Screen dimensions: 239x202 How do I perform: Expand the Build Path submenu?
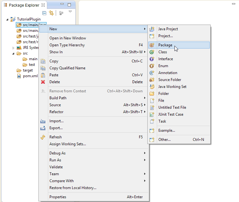pyautogui.click(x=93, y=98)
